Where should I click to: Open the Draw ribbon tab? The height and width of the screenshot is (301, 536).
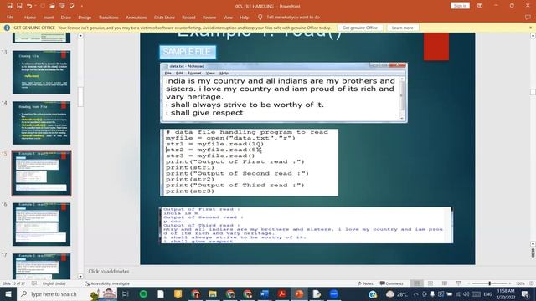tap(65, 17)
